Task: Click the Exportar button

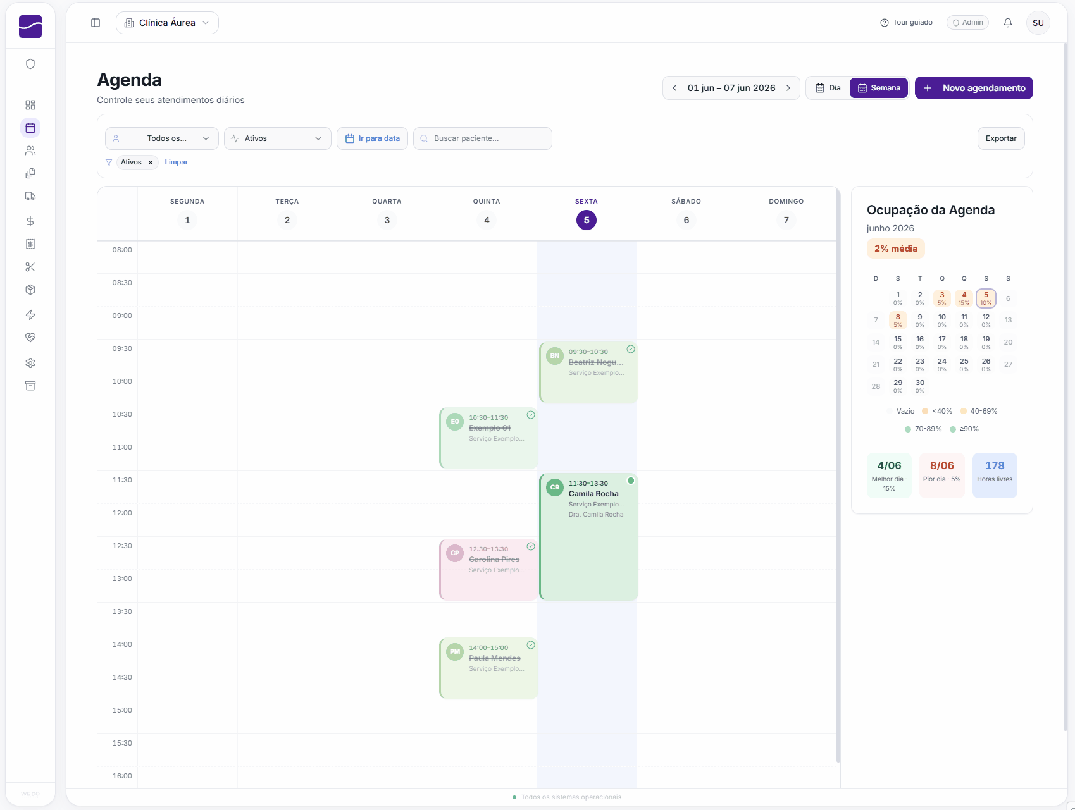Action: (x=1001, y=138)
